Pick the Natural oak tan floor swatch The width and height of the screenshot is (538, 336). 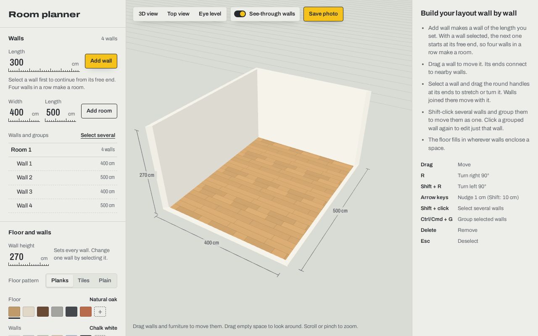pos(14,312)
